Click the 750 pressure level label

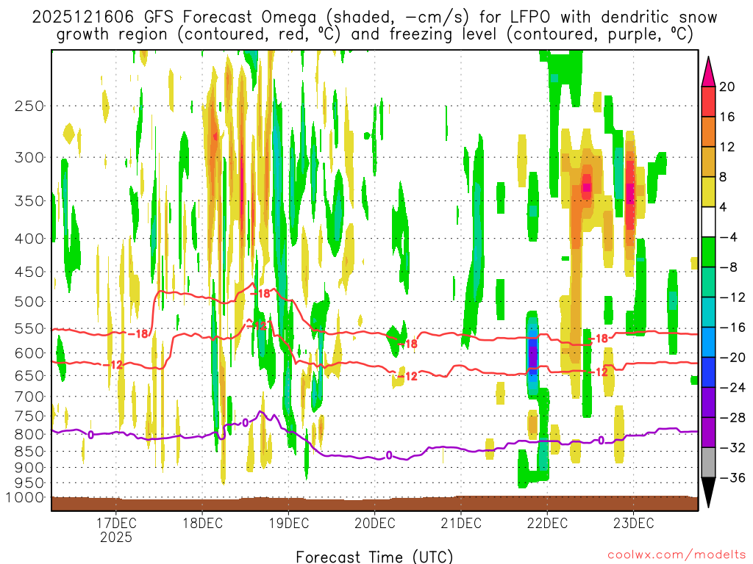click(x=29, y=416)
